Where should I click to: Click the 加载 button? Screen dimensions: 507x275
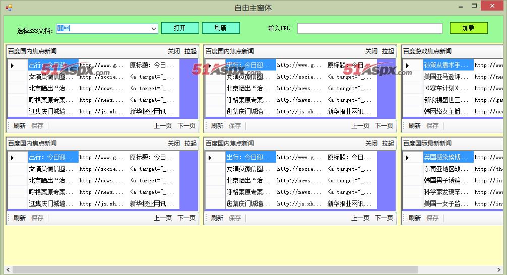(469, 28)
